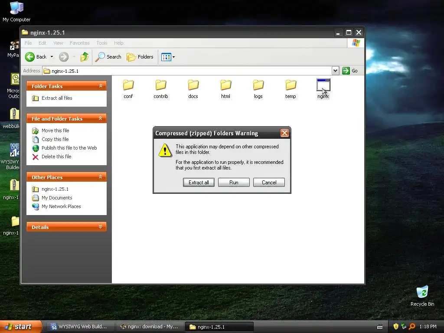Open the Tools menu

[x=101, y=43]
